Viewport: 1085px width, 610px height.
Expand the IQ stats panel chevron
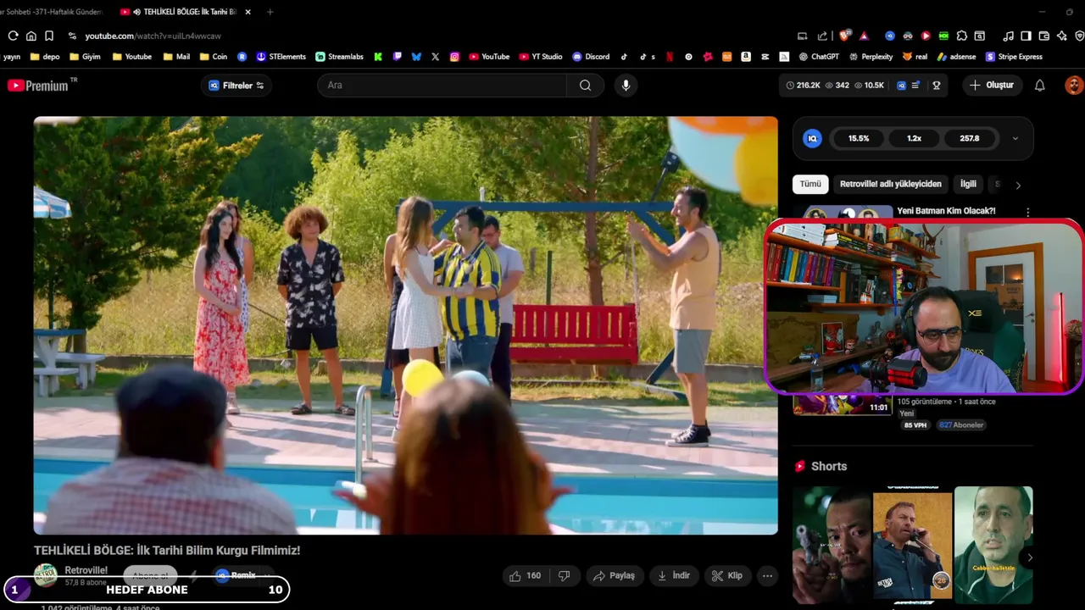coord(1015,138)
